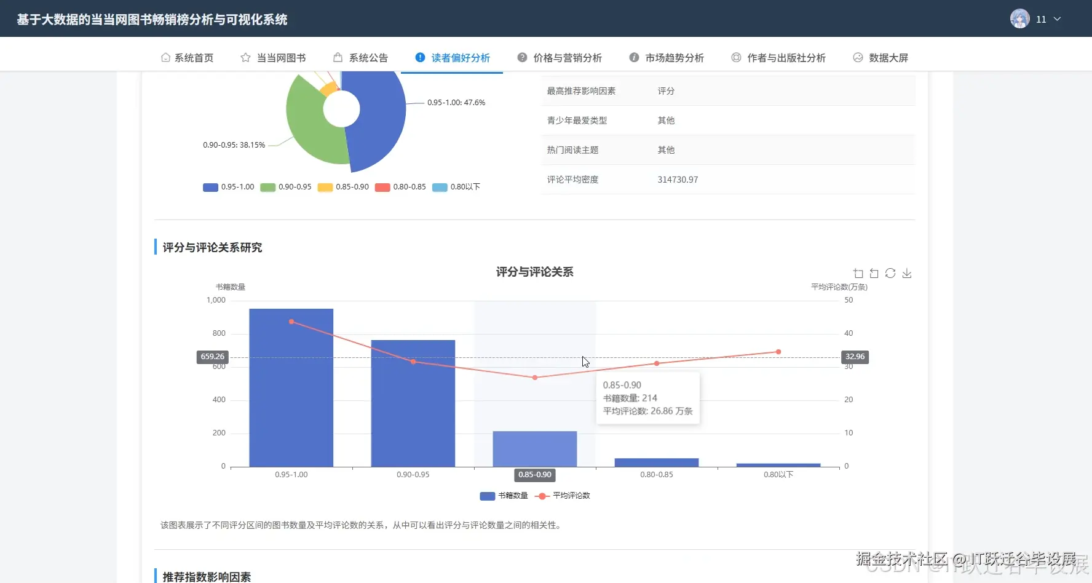The height and width of the screenshot is (583, 1092).
Task: Click the 推荐指数影响因素 section heading
Action: point(207,577)
